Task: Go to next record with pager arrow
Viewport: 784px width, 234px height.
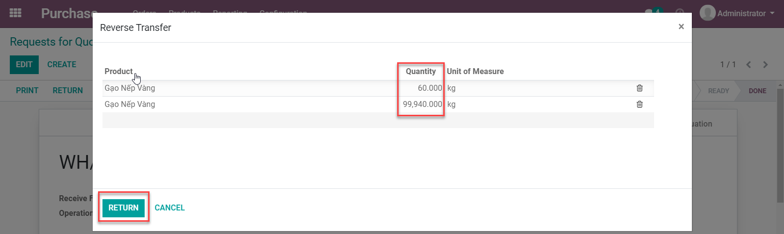Action: [765, 65]
